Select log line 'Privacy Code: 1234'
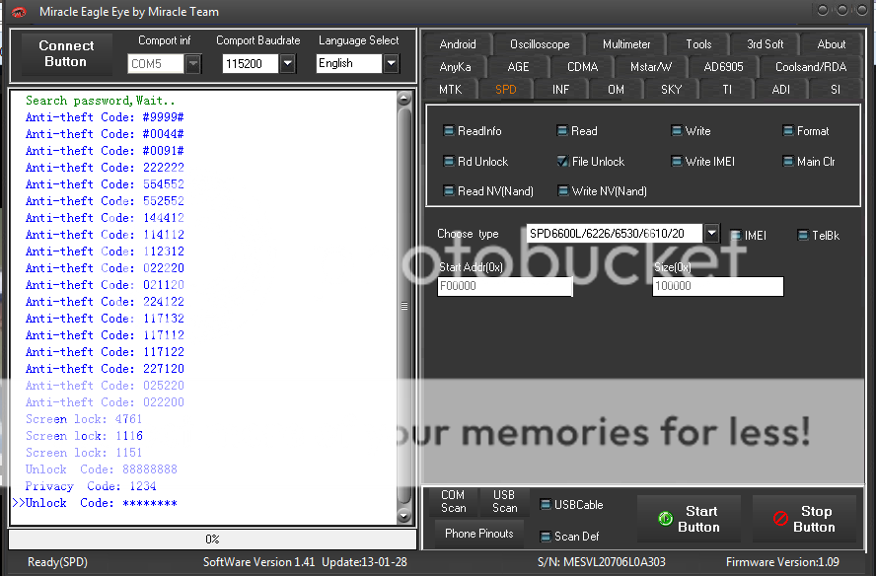This screenshot has height=576, width=876. pos(91,486)
